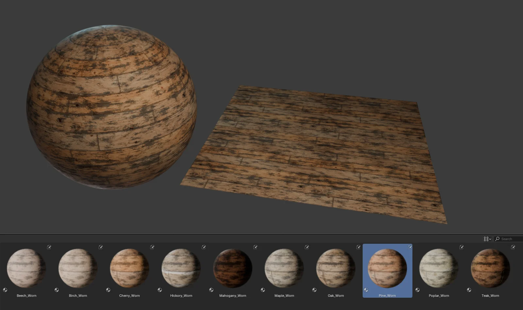
Task: Select the Oak_Worn material thumbnail
Action: pyautogui.click(x=336, y=268)
